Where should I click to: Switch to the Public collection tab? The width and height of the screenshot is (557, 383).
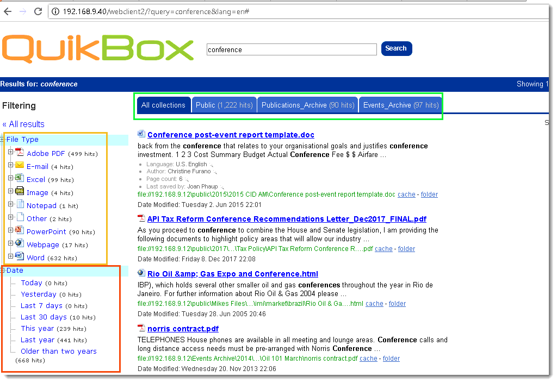(224, 105)
